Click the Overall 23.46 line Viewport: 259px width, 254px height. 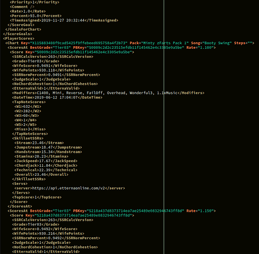tap(41, 174)
